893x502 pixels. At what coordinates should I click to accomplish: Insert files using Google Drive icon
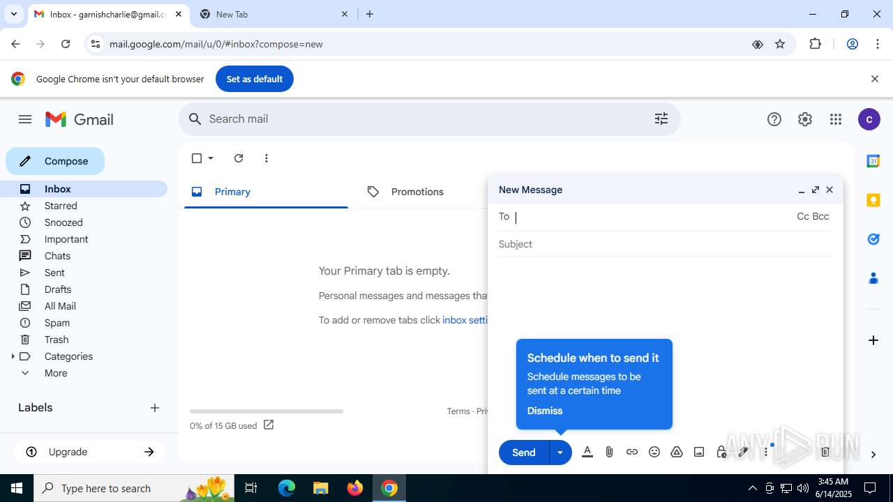pyautogui.click(x=677, y=452)
